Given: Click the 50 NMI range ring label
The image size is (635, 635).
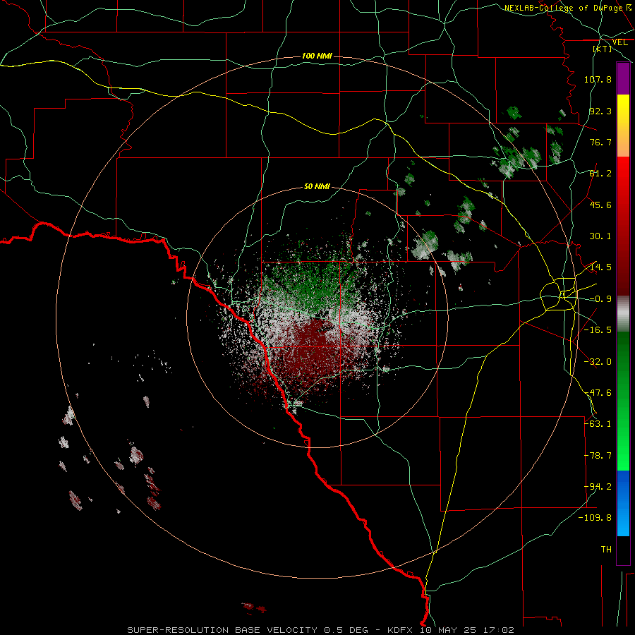Looking at the screenshot, I should tap(317, 186).
